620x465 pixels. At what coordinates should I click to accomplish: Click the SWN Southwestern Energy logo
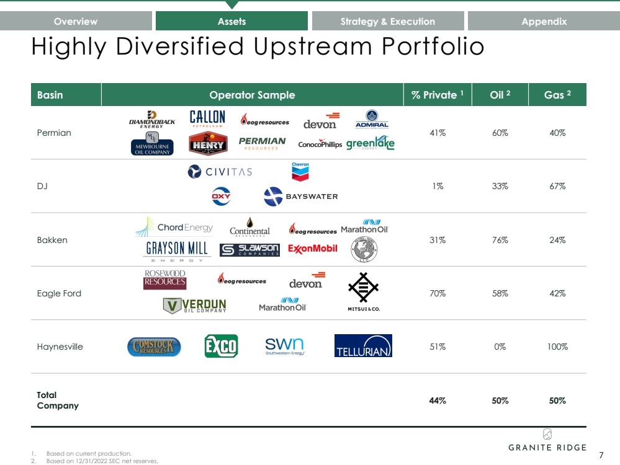pyautogui.click(x=285, y=347)
